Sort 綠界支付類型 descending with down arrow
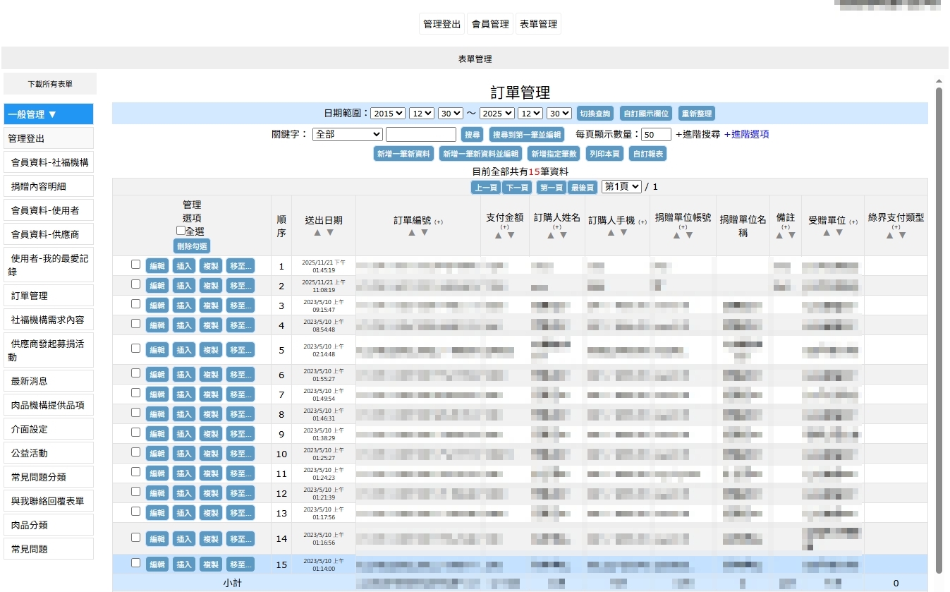Viewport: 950px width, 592px height. coord(902,236)
